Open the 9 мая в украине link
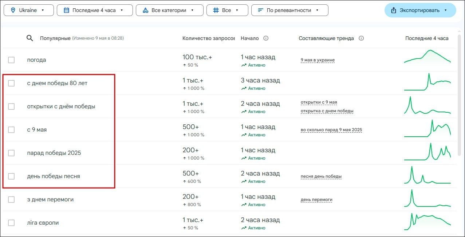 (x=318, y=60)
